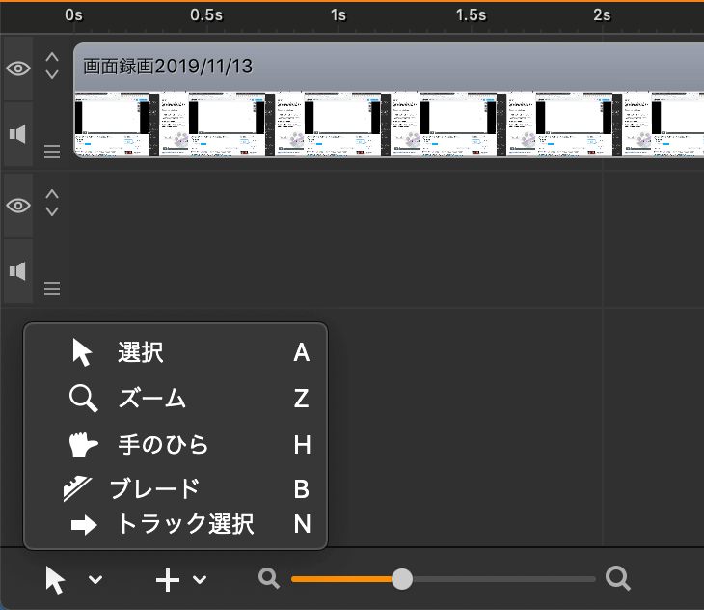Toggle visibility of the second empty track
The width and height of the screenshot is (704, 610).
[x=18, y=206]
